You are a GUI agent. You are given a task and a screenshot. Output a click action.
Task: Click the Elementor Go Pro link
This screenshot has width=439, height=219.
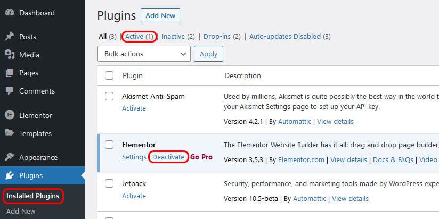point(201,157)
